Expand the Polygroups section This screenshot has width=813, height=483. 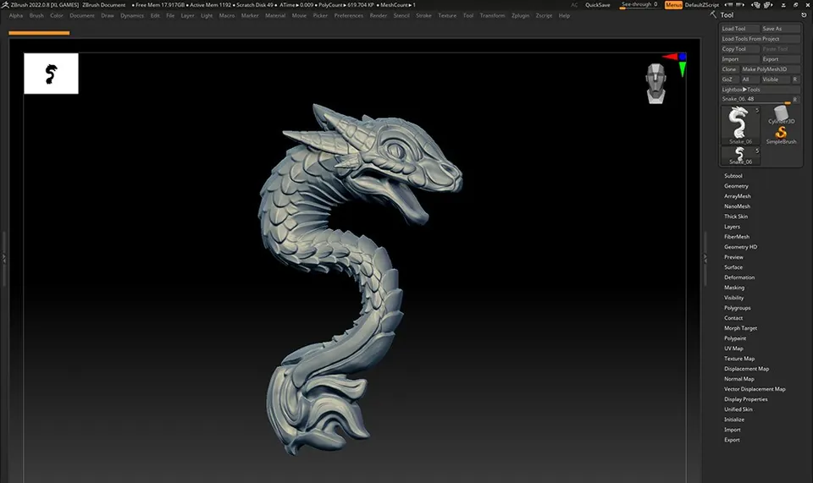[x=737, y=308]
